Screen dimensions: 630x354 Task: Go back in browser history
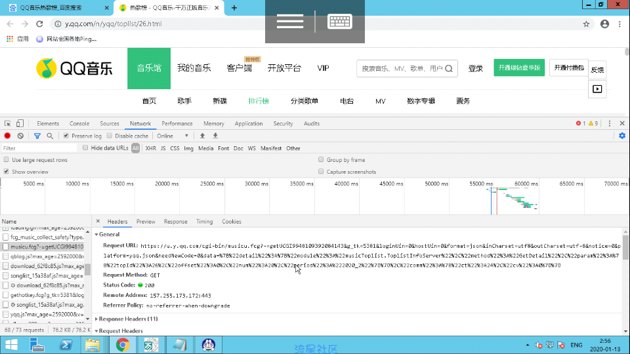10,24
